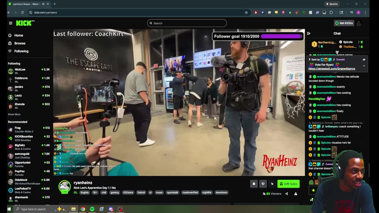This screenshot has height=213, width=379.
Task: Click the Get KICKs button
Action: pyautogui.click(x=344, y=23)
